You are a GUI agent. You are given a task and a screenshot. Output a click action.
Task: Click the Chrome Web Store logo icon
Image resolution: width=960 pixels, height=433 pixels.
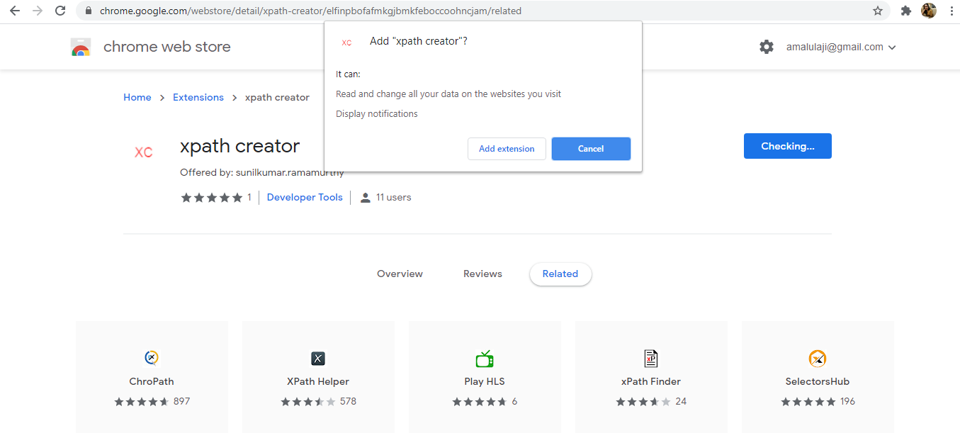point(81,47)
